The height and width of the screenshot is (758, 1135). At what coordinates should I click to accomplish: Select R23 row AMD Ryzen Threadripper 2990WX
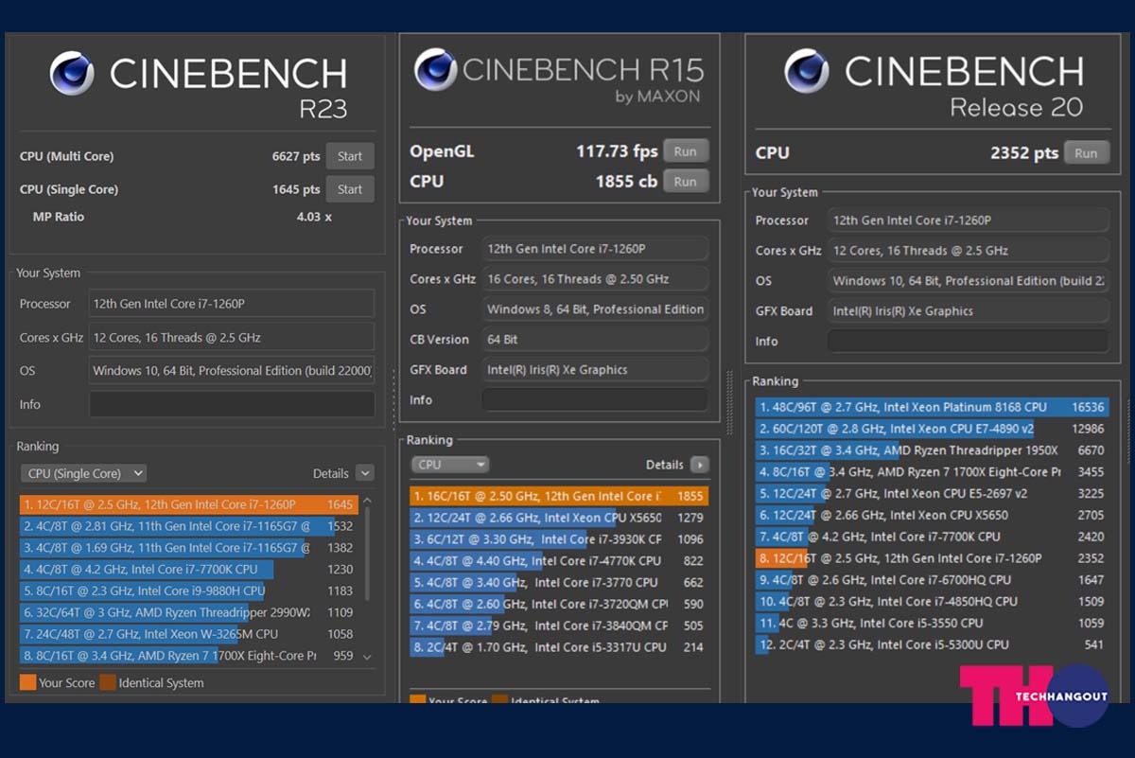click(188, 613)
